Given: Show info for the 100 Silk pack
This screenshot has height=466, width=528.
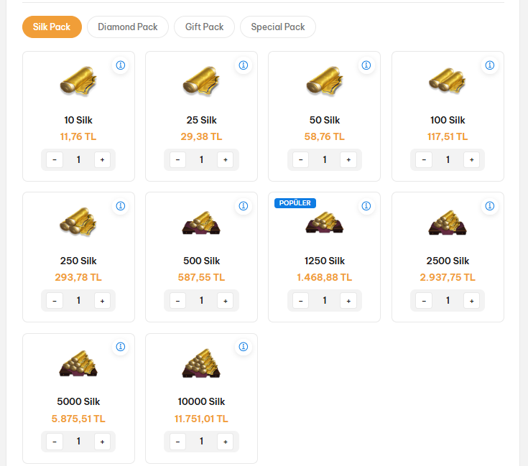Looking at the screenshot, I should pos(490,65).
